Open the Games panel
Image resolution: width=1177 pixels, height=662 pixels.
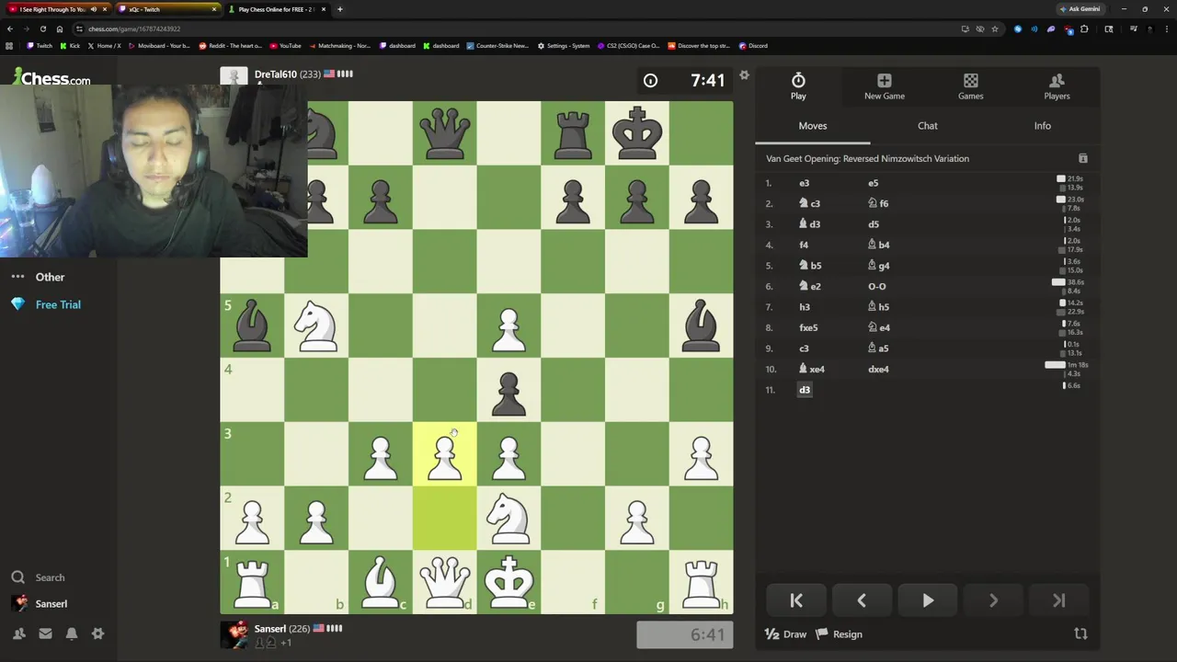(970, 81)
